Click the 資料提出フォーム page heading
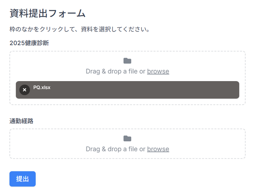 click(x=47, y=13)
